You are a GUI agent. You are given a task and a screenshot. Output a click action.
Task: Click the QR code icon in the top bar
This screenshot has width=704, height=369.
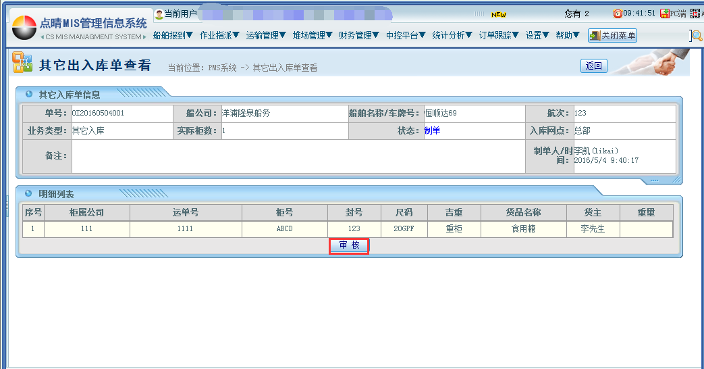click(x=695, y=14)
